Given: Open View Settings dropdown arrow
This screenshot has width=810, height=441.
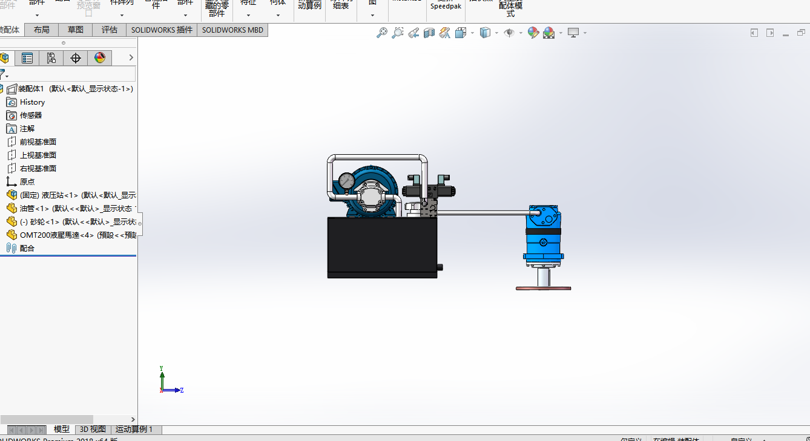Looking at the screenshot, I should click(585, 33).
